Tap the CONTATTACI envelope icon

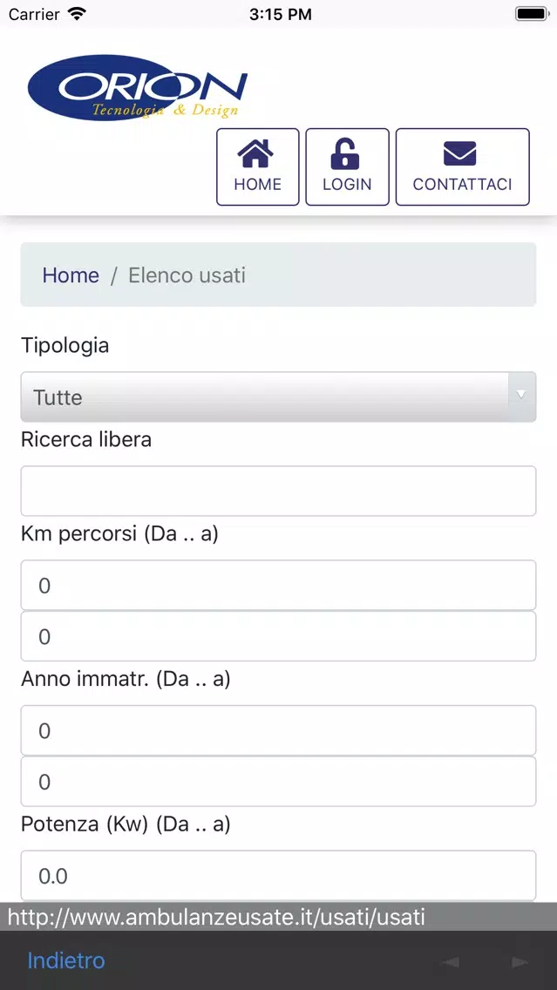[x=459, y=153]
